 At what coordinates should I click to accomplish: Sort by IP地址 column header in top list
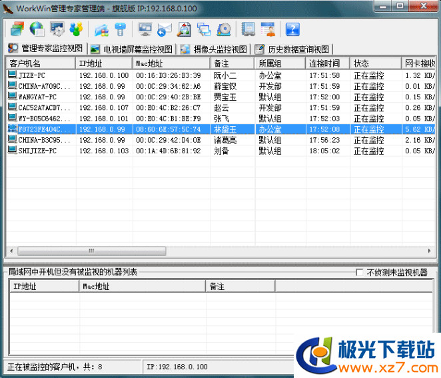(104, 63)
